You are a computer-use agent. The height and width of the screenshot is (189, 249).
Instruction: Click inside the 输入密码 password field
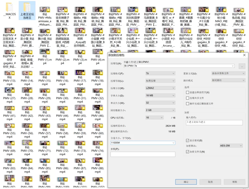coord(214,122)
